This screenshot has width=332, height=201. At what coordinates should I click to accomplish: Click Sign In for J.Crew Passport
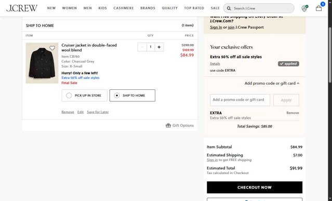216,28
